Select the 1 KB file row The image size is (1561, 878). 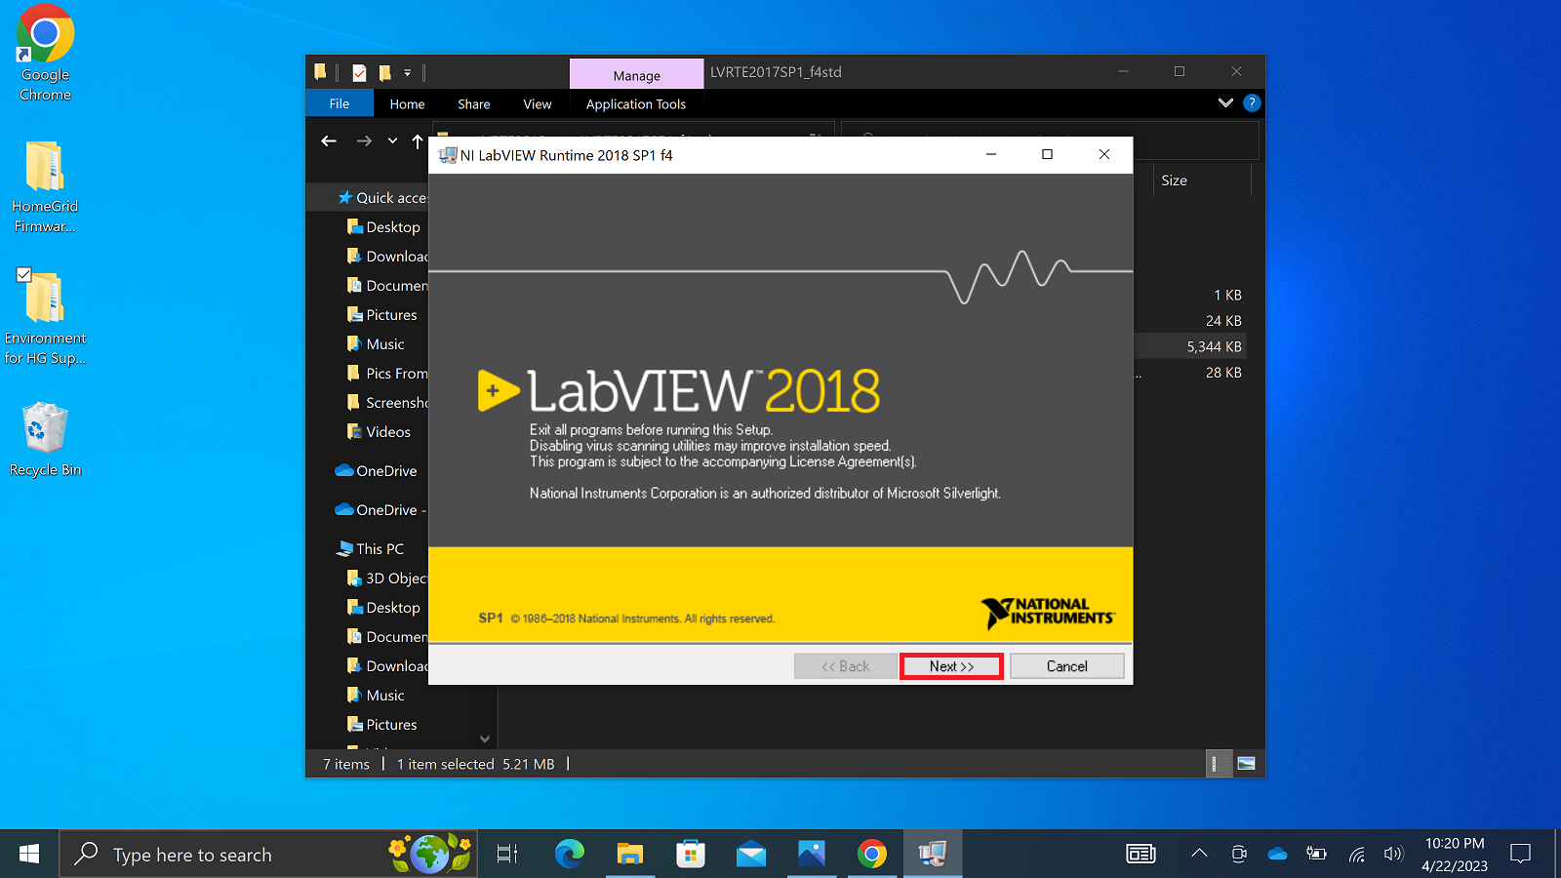[x=1190, y=295]
